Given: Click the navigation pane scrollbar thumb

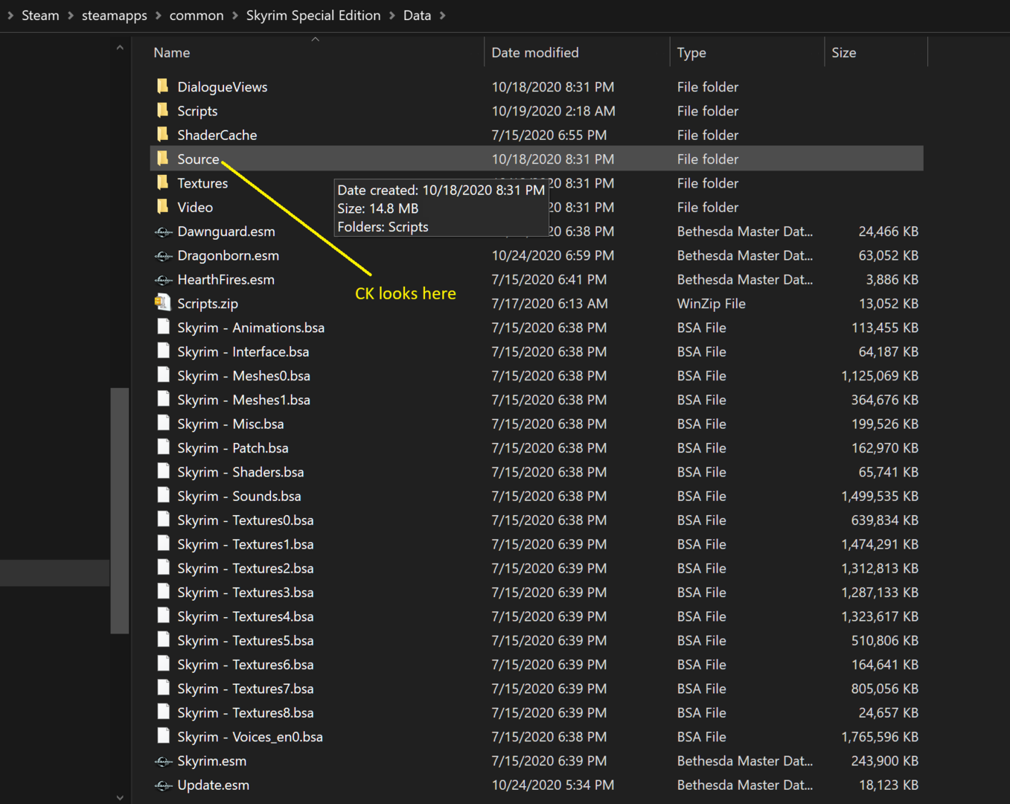Looking at the screenshot, I should tap(120, 511).
